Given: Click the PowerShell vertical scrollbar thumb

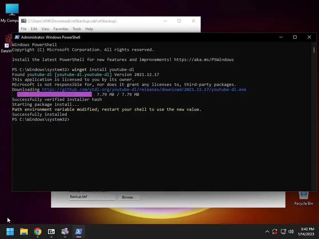Looking at the screenshot, I should click(x=314, y=50).
